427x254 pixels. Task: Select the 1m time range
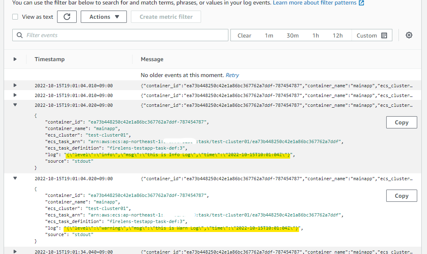269,35
